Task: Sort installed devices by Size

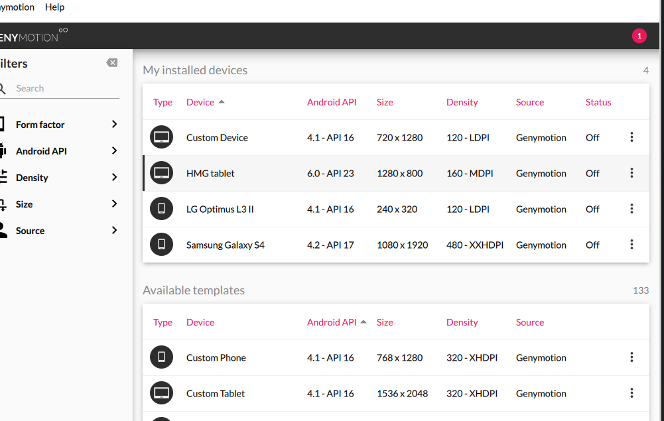Action: coord(385,102)
